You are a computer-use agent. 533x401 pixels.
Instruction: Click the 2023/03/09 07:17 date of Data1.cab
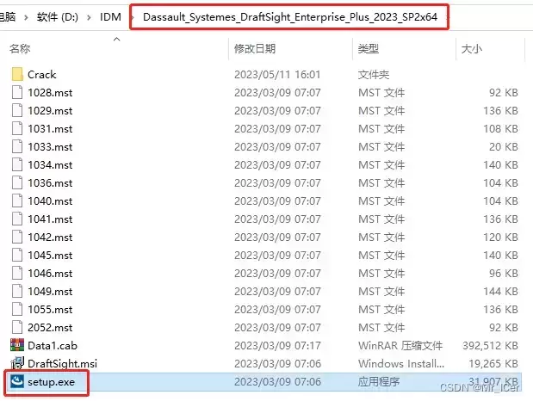click(277, 345)
